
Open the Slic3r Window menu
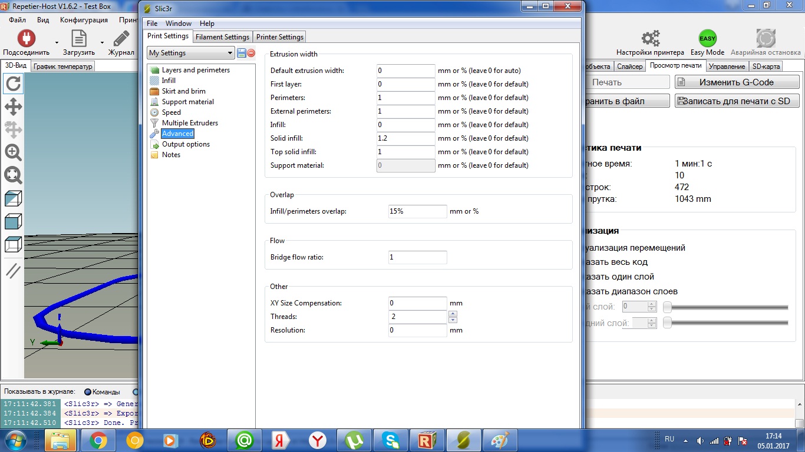tap(178, 24)
